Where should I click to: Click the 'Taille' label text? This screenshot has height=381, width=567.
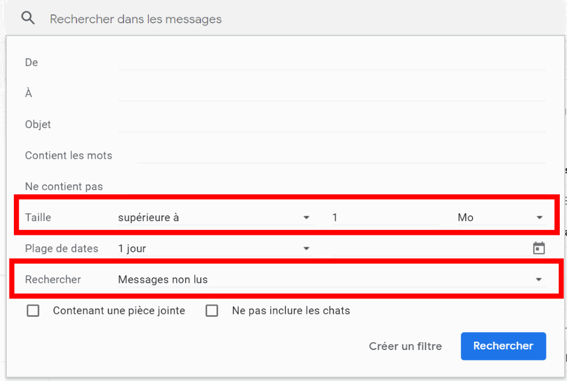pyautogui.click(x=38, y=217)
